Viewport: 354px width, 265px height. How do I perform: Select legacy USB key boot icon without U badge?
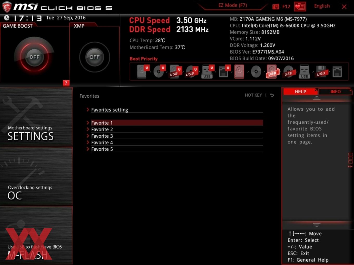pyautogui.click(x=304, y=71)
